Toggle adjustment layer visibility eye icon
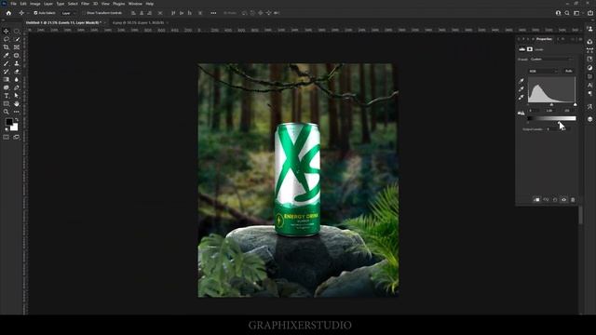The width and height of the screenshot is (596, 335). pos(563,199)
